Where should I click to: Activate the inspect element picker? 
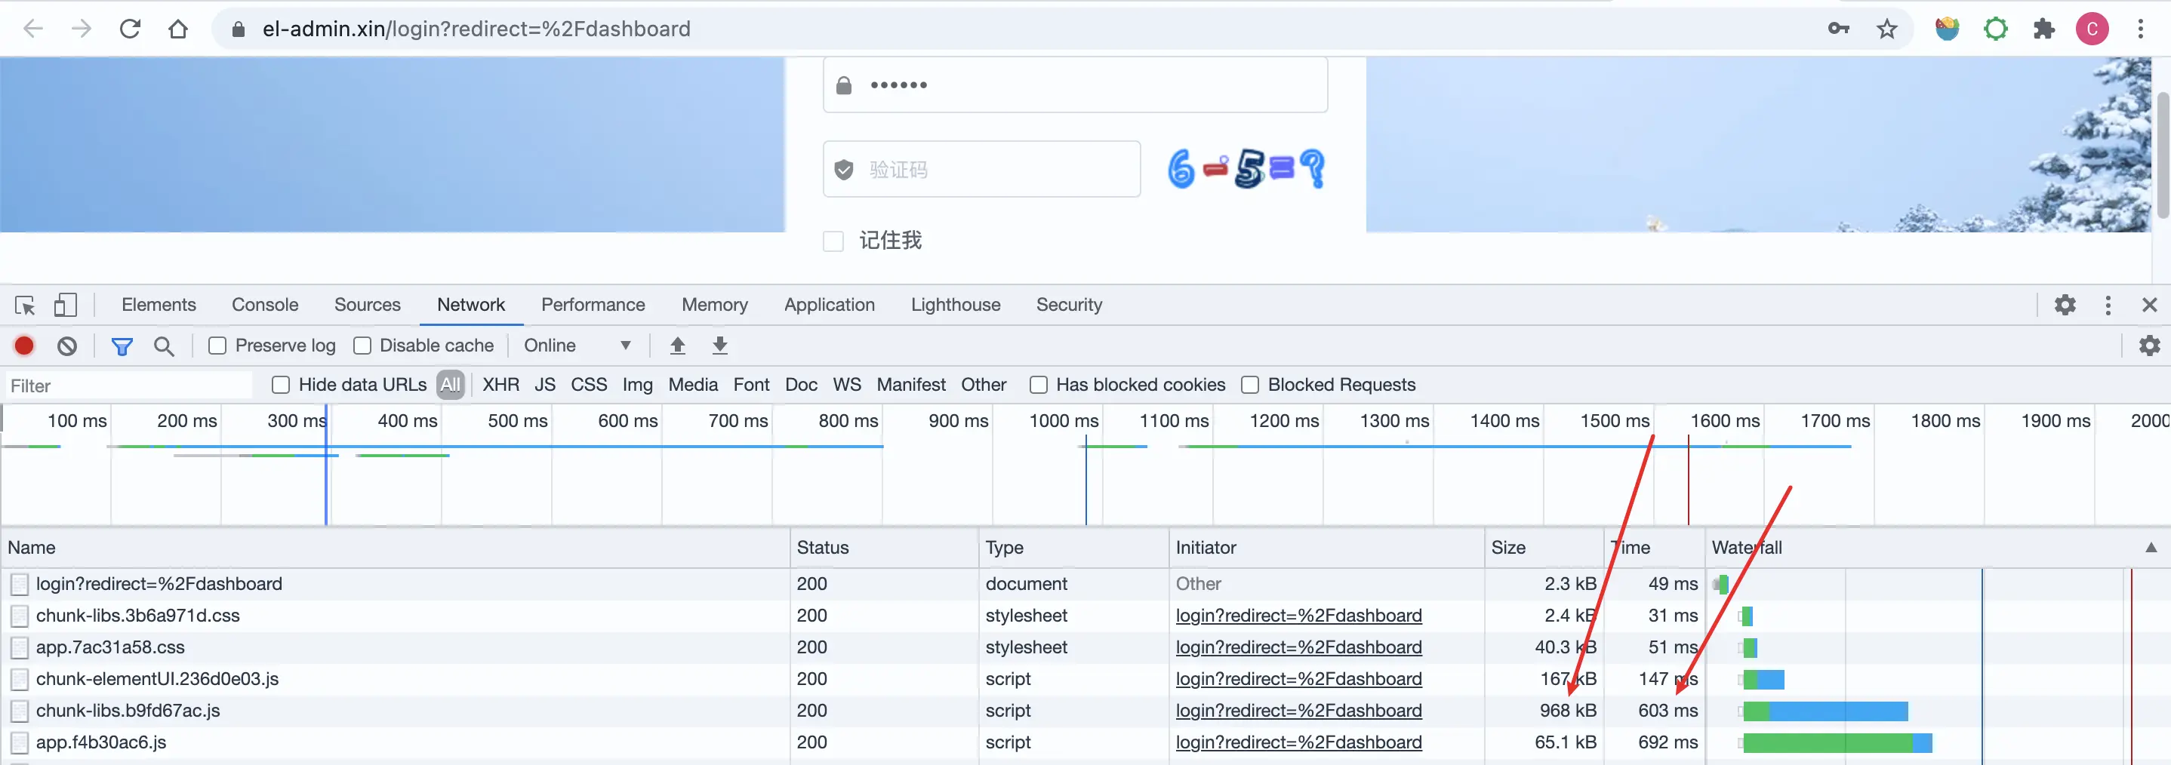click(24, 305)
